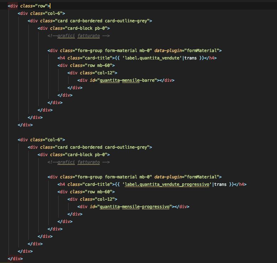This screenshot has width=277, height=263.
Task: Select the "quantita-mensile-progressivo" id value
Action: click(135, 207)
